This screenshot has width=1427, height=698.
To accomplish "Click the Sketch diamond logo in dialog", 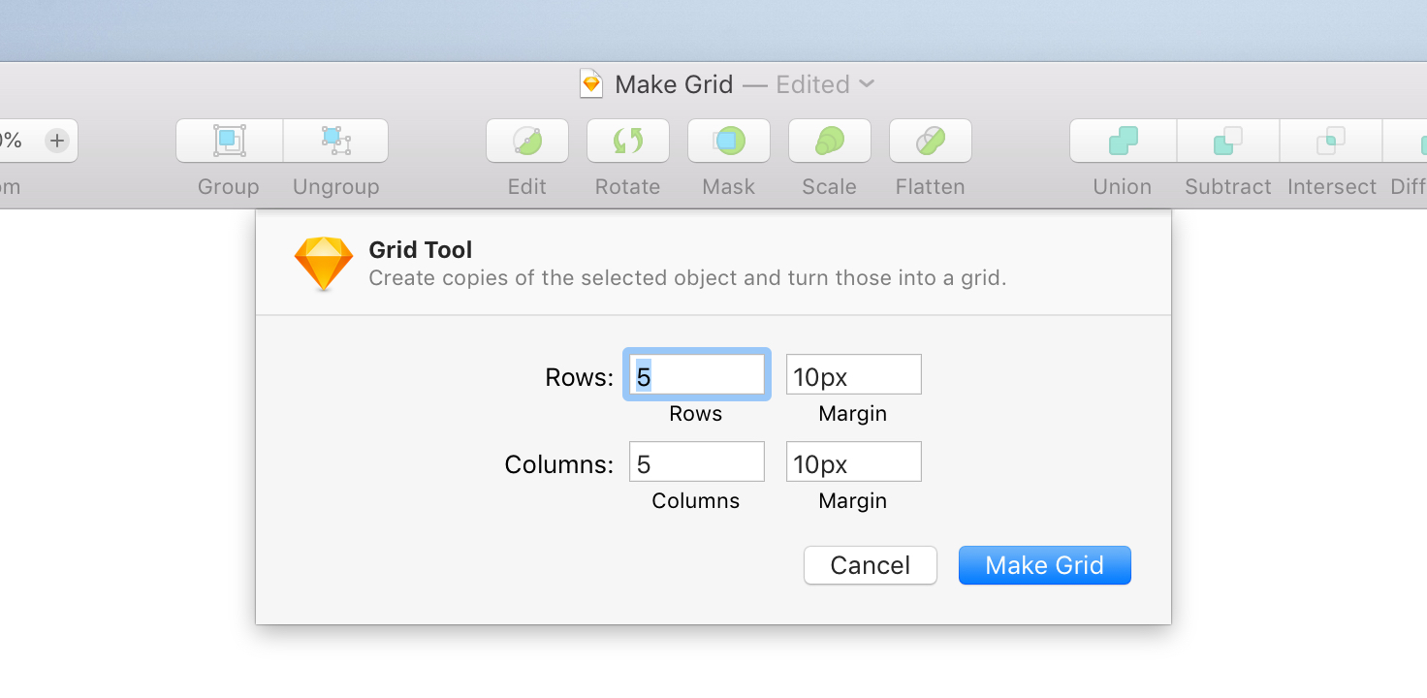I will (324, 263).
